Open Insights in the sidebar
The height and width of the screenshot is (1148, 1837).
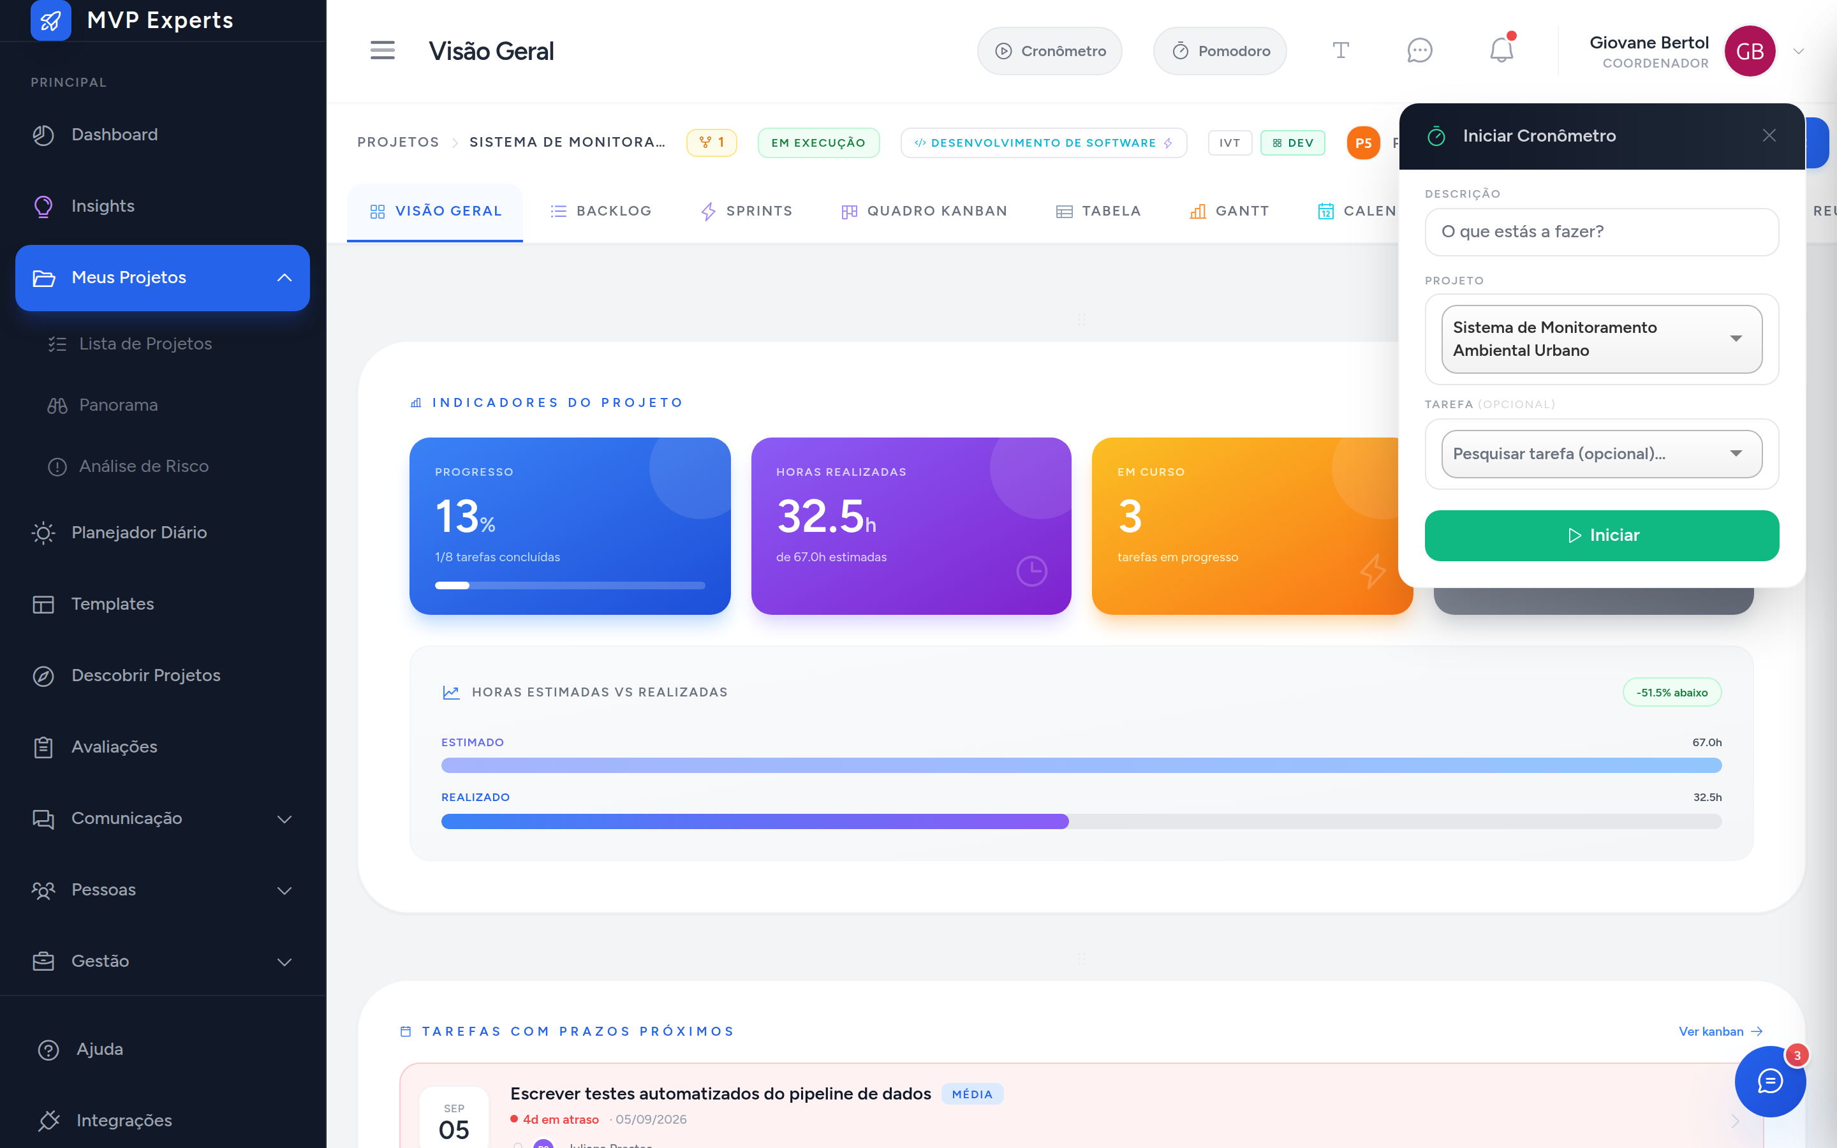tap(163, 207)
